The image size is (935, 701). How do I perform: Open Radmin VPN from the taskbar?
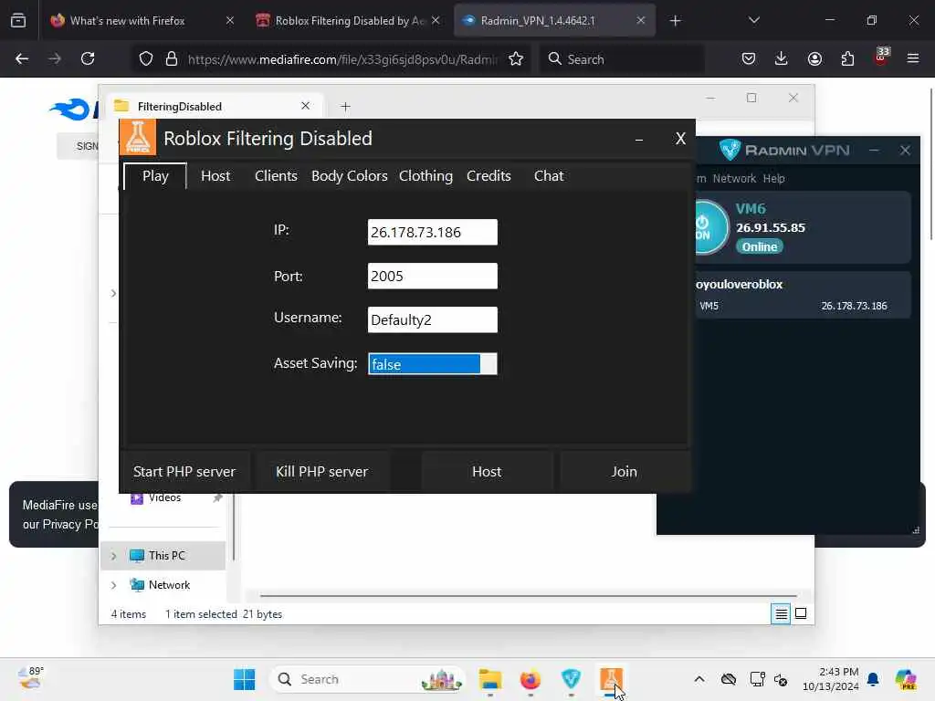[x=571, y=679]
